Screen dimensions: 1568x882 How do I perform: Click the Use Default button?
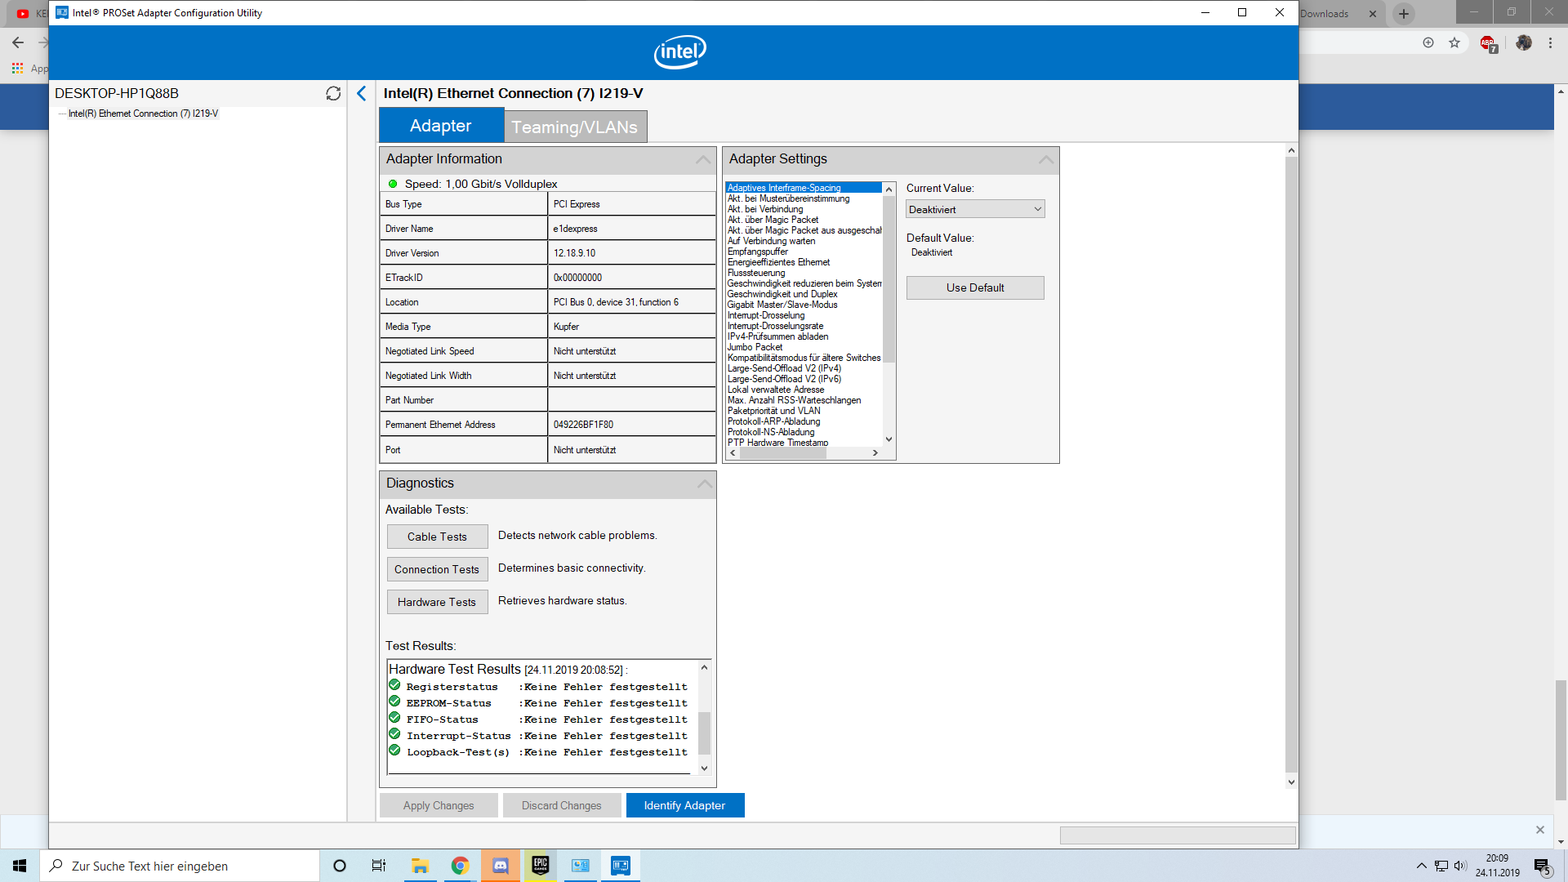pos(975,287)
